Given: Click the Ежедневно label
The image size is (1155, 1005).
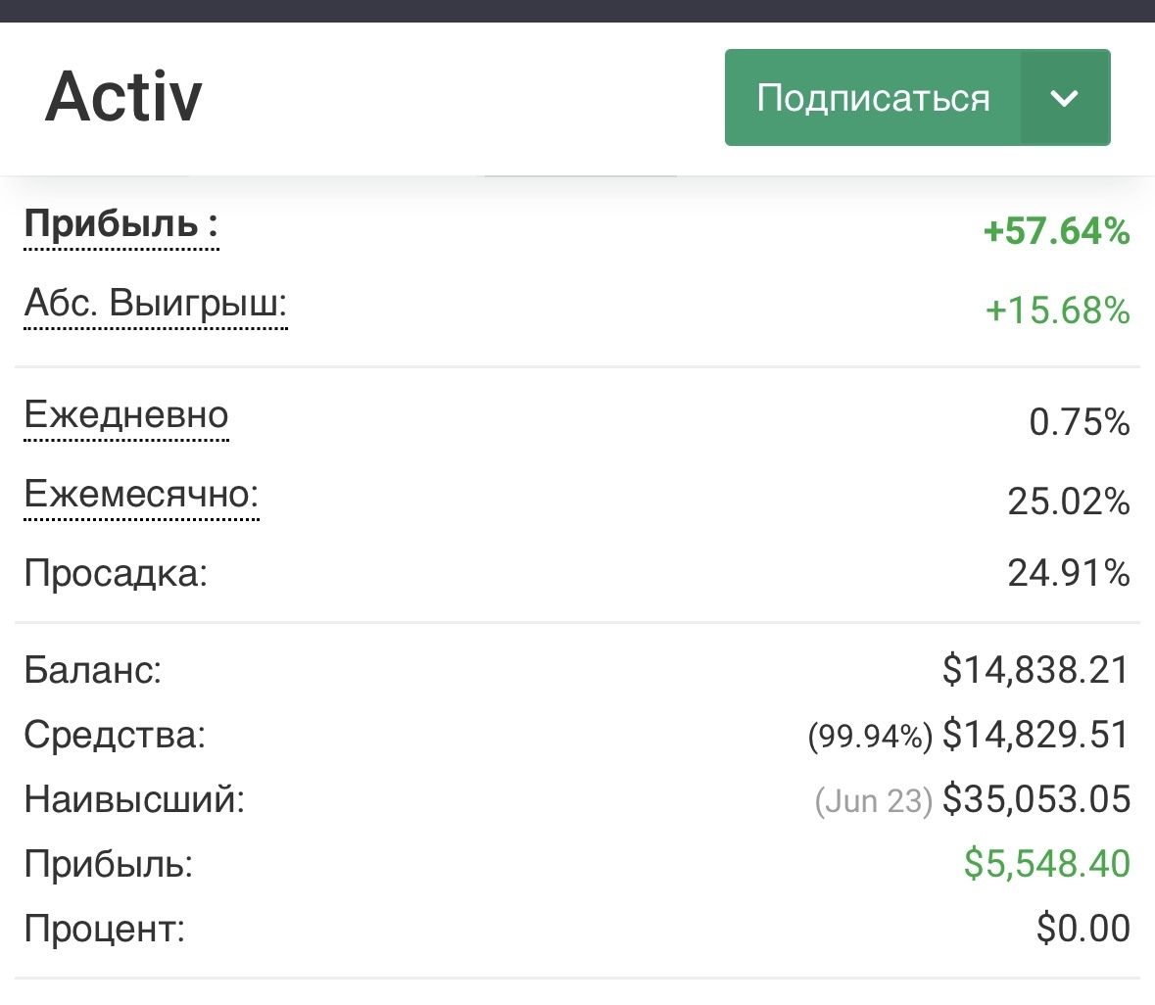Looking at the screenshot, I should [126, 415].
